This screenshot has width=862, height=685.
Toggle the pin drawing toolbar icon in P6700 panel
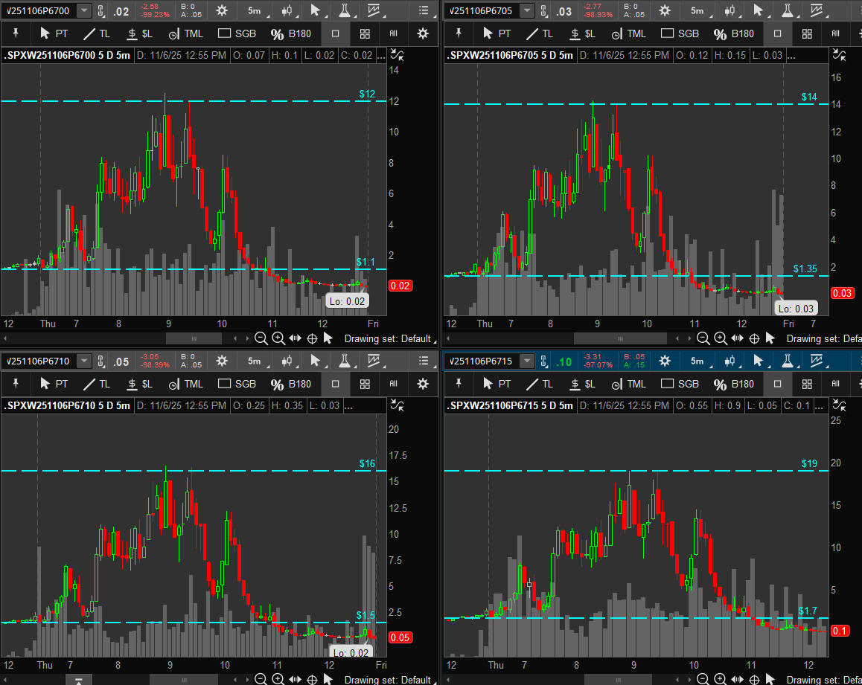[x=16, y=33]
